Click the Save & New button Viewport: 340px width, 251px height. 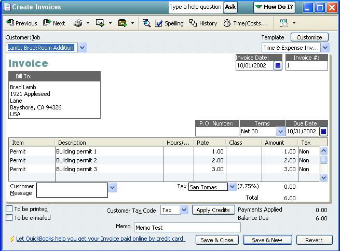point(267,240)
